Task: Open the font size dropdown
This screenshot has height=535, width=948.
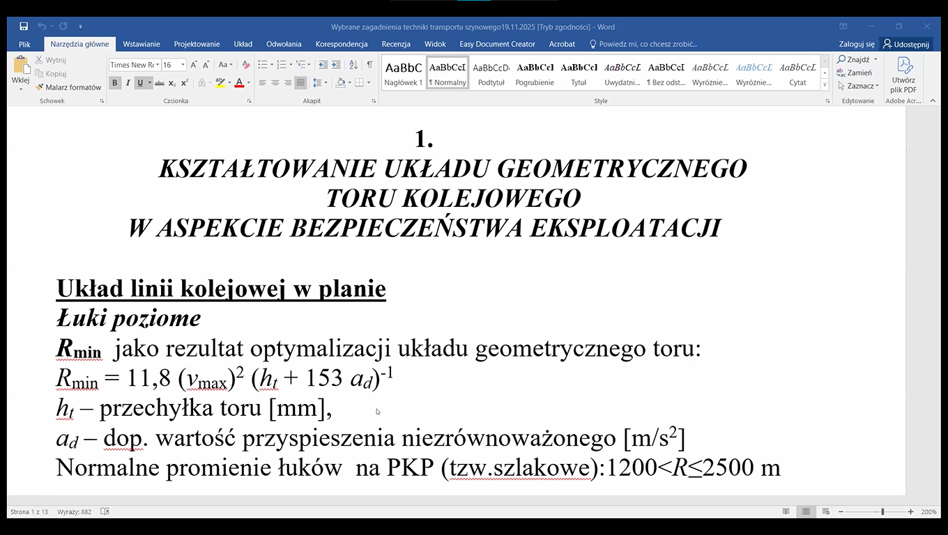Action: point(183,65)
